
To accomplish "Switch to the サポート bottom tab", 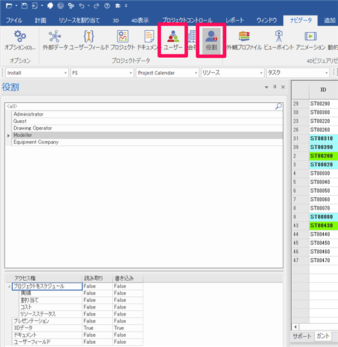I will pyautogui.click(x=302, y=336).
